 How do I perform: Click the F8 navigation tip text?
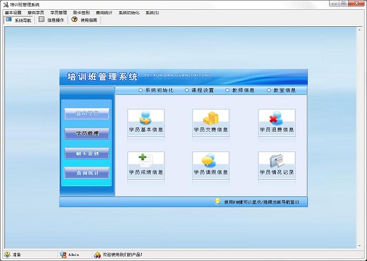(261, 202)
